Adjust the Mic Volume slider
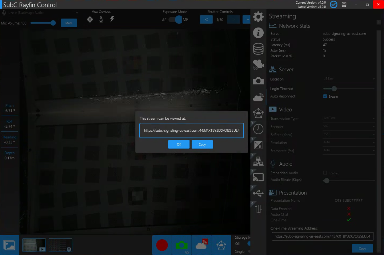 53,23
